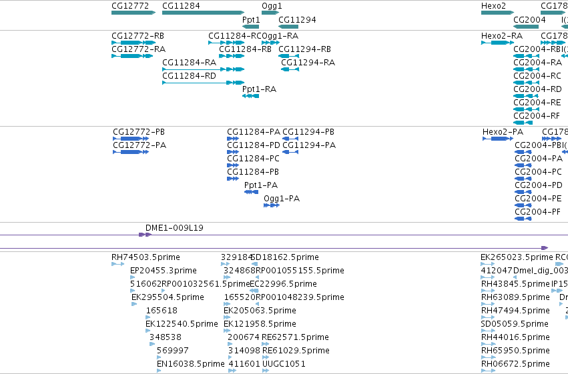The width and height of the screenshot is (568, 374).
Task: Click the EK295504.5prime label
Action: [x=168, y=298]
